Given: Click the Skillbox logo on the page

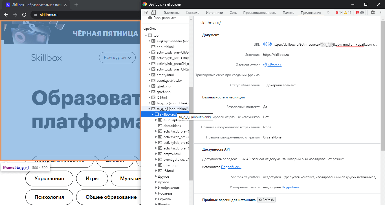Looking at the screenshot, I should pos(46,58).
